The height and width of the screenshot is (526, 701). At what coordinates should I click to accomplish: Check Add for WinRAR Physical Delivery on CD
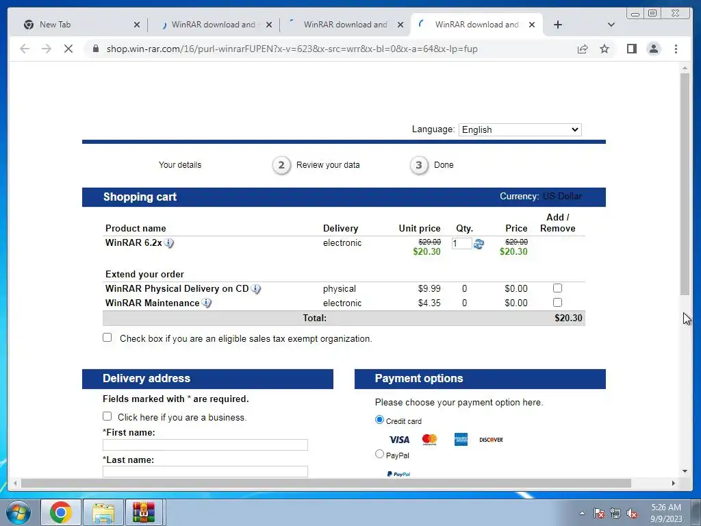coord(557,288)
